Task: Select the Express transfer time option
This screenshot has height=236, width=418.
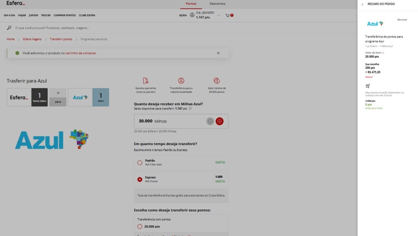Action: click(x=140, y=179)
